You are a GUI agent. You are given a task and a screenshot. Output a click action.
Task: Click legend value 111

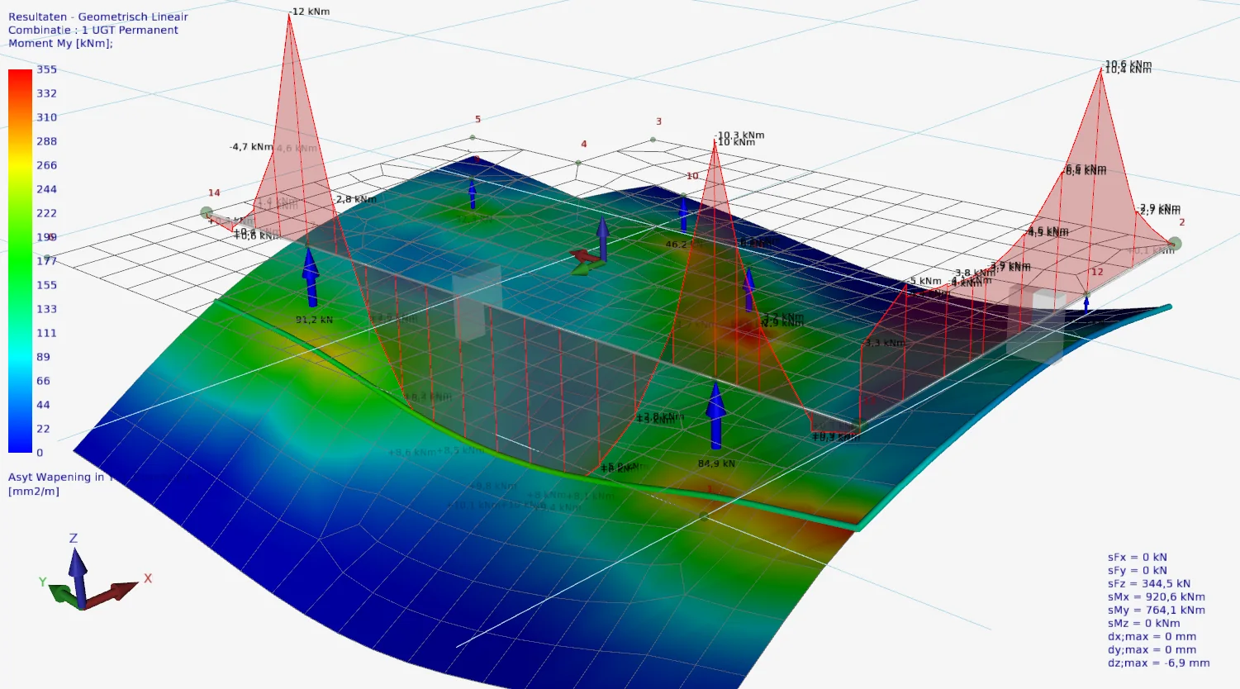[x=47, y=333]
